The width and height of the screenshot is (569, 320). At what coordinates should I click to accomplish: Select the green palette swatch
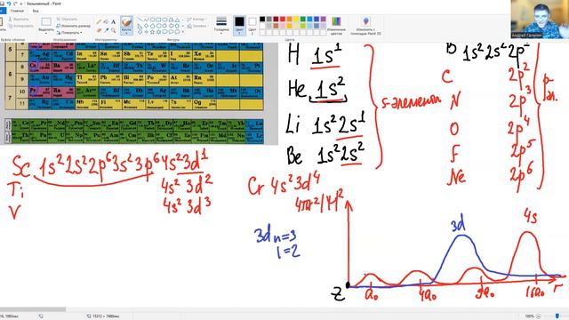[x=302, y=20]
